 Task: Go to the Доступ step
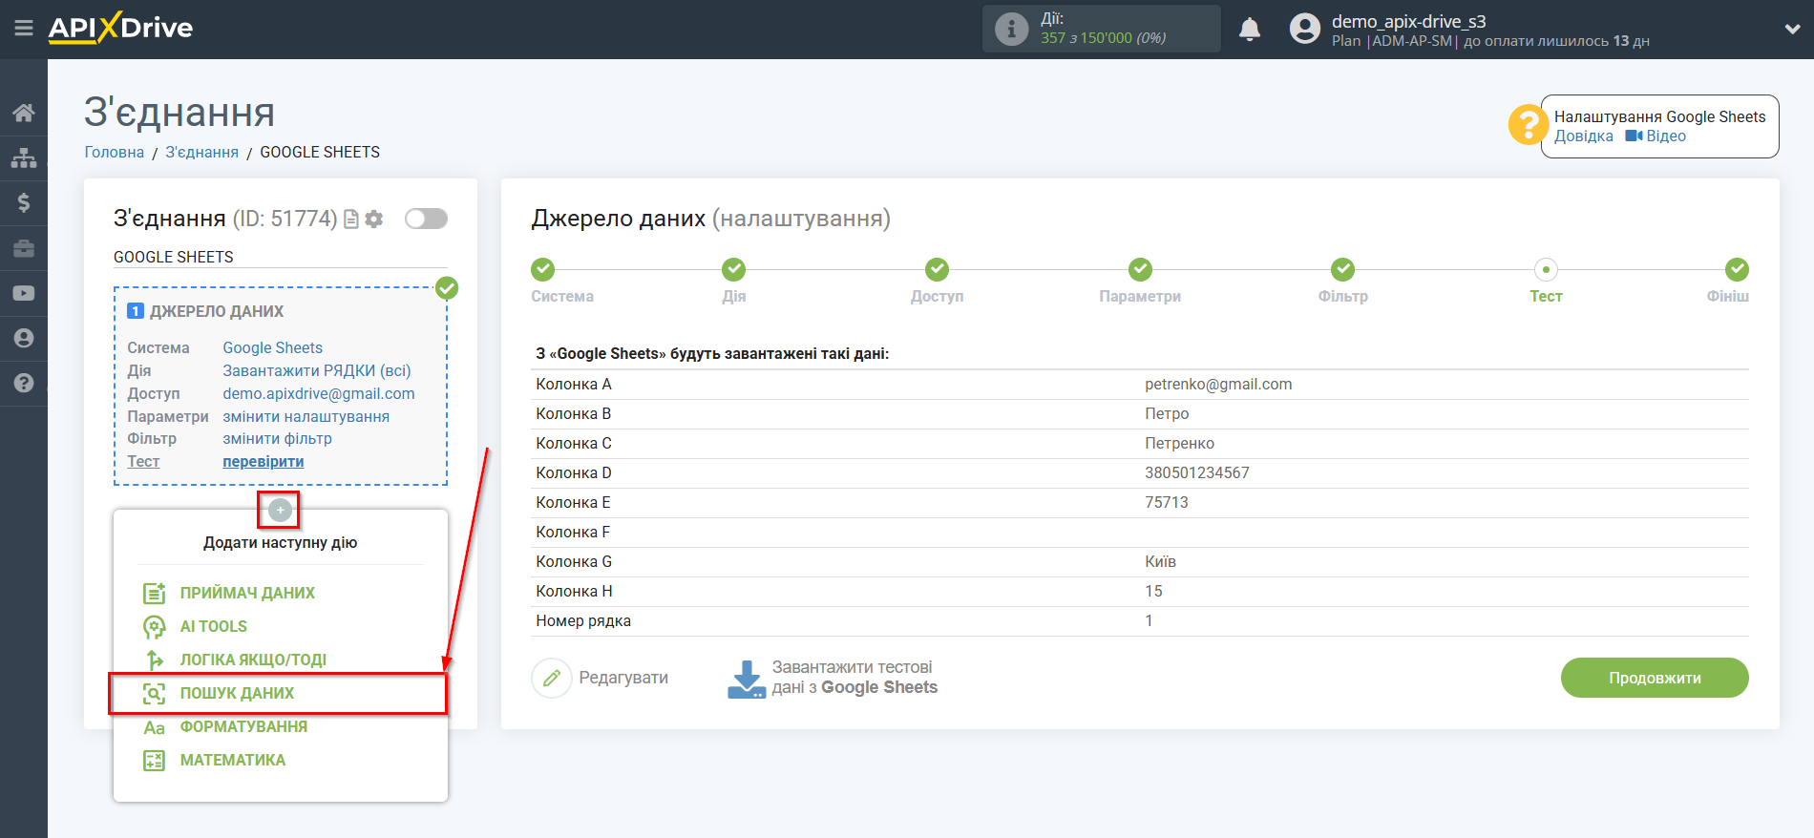(938, 269)
